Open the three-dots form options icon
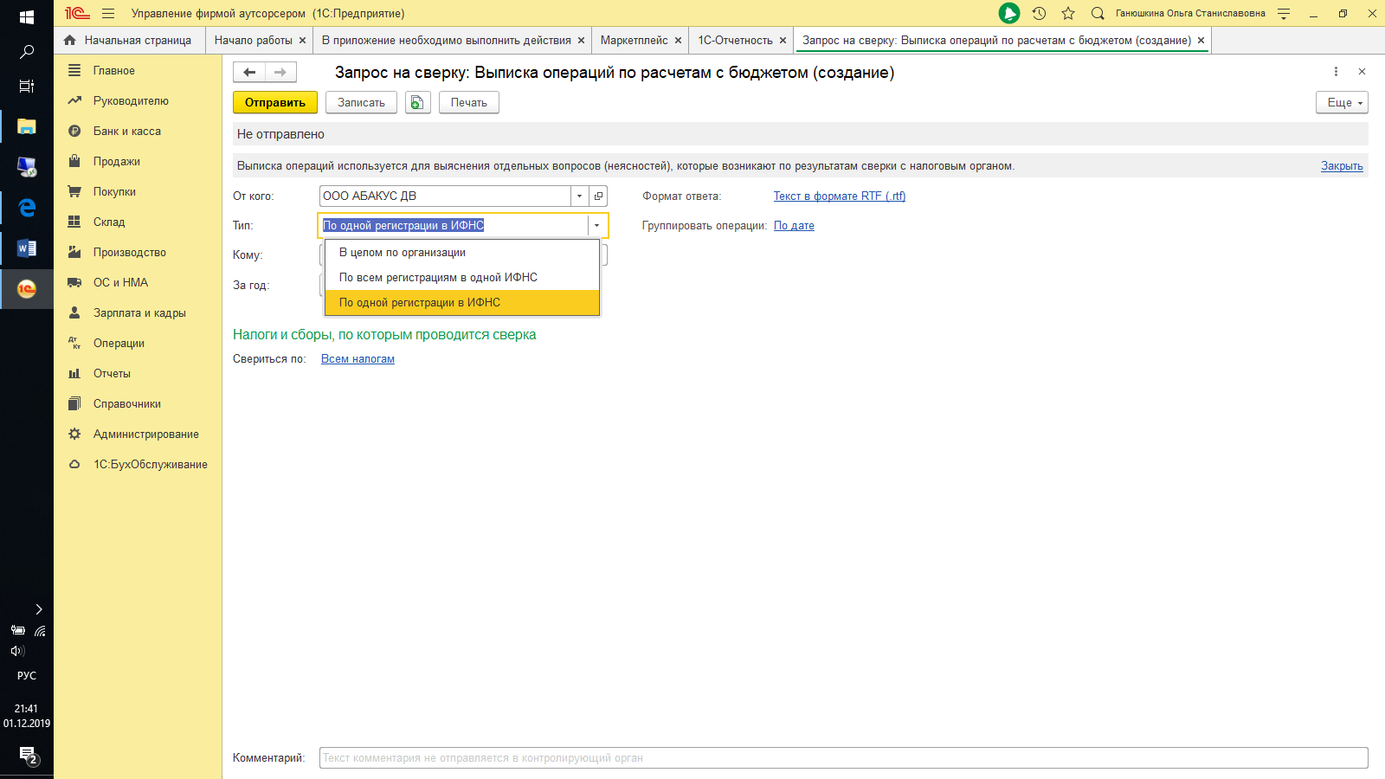1385x779 pixels. click(x=1336, y=72)
